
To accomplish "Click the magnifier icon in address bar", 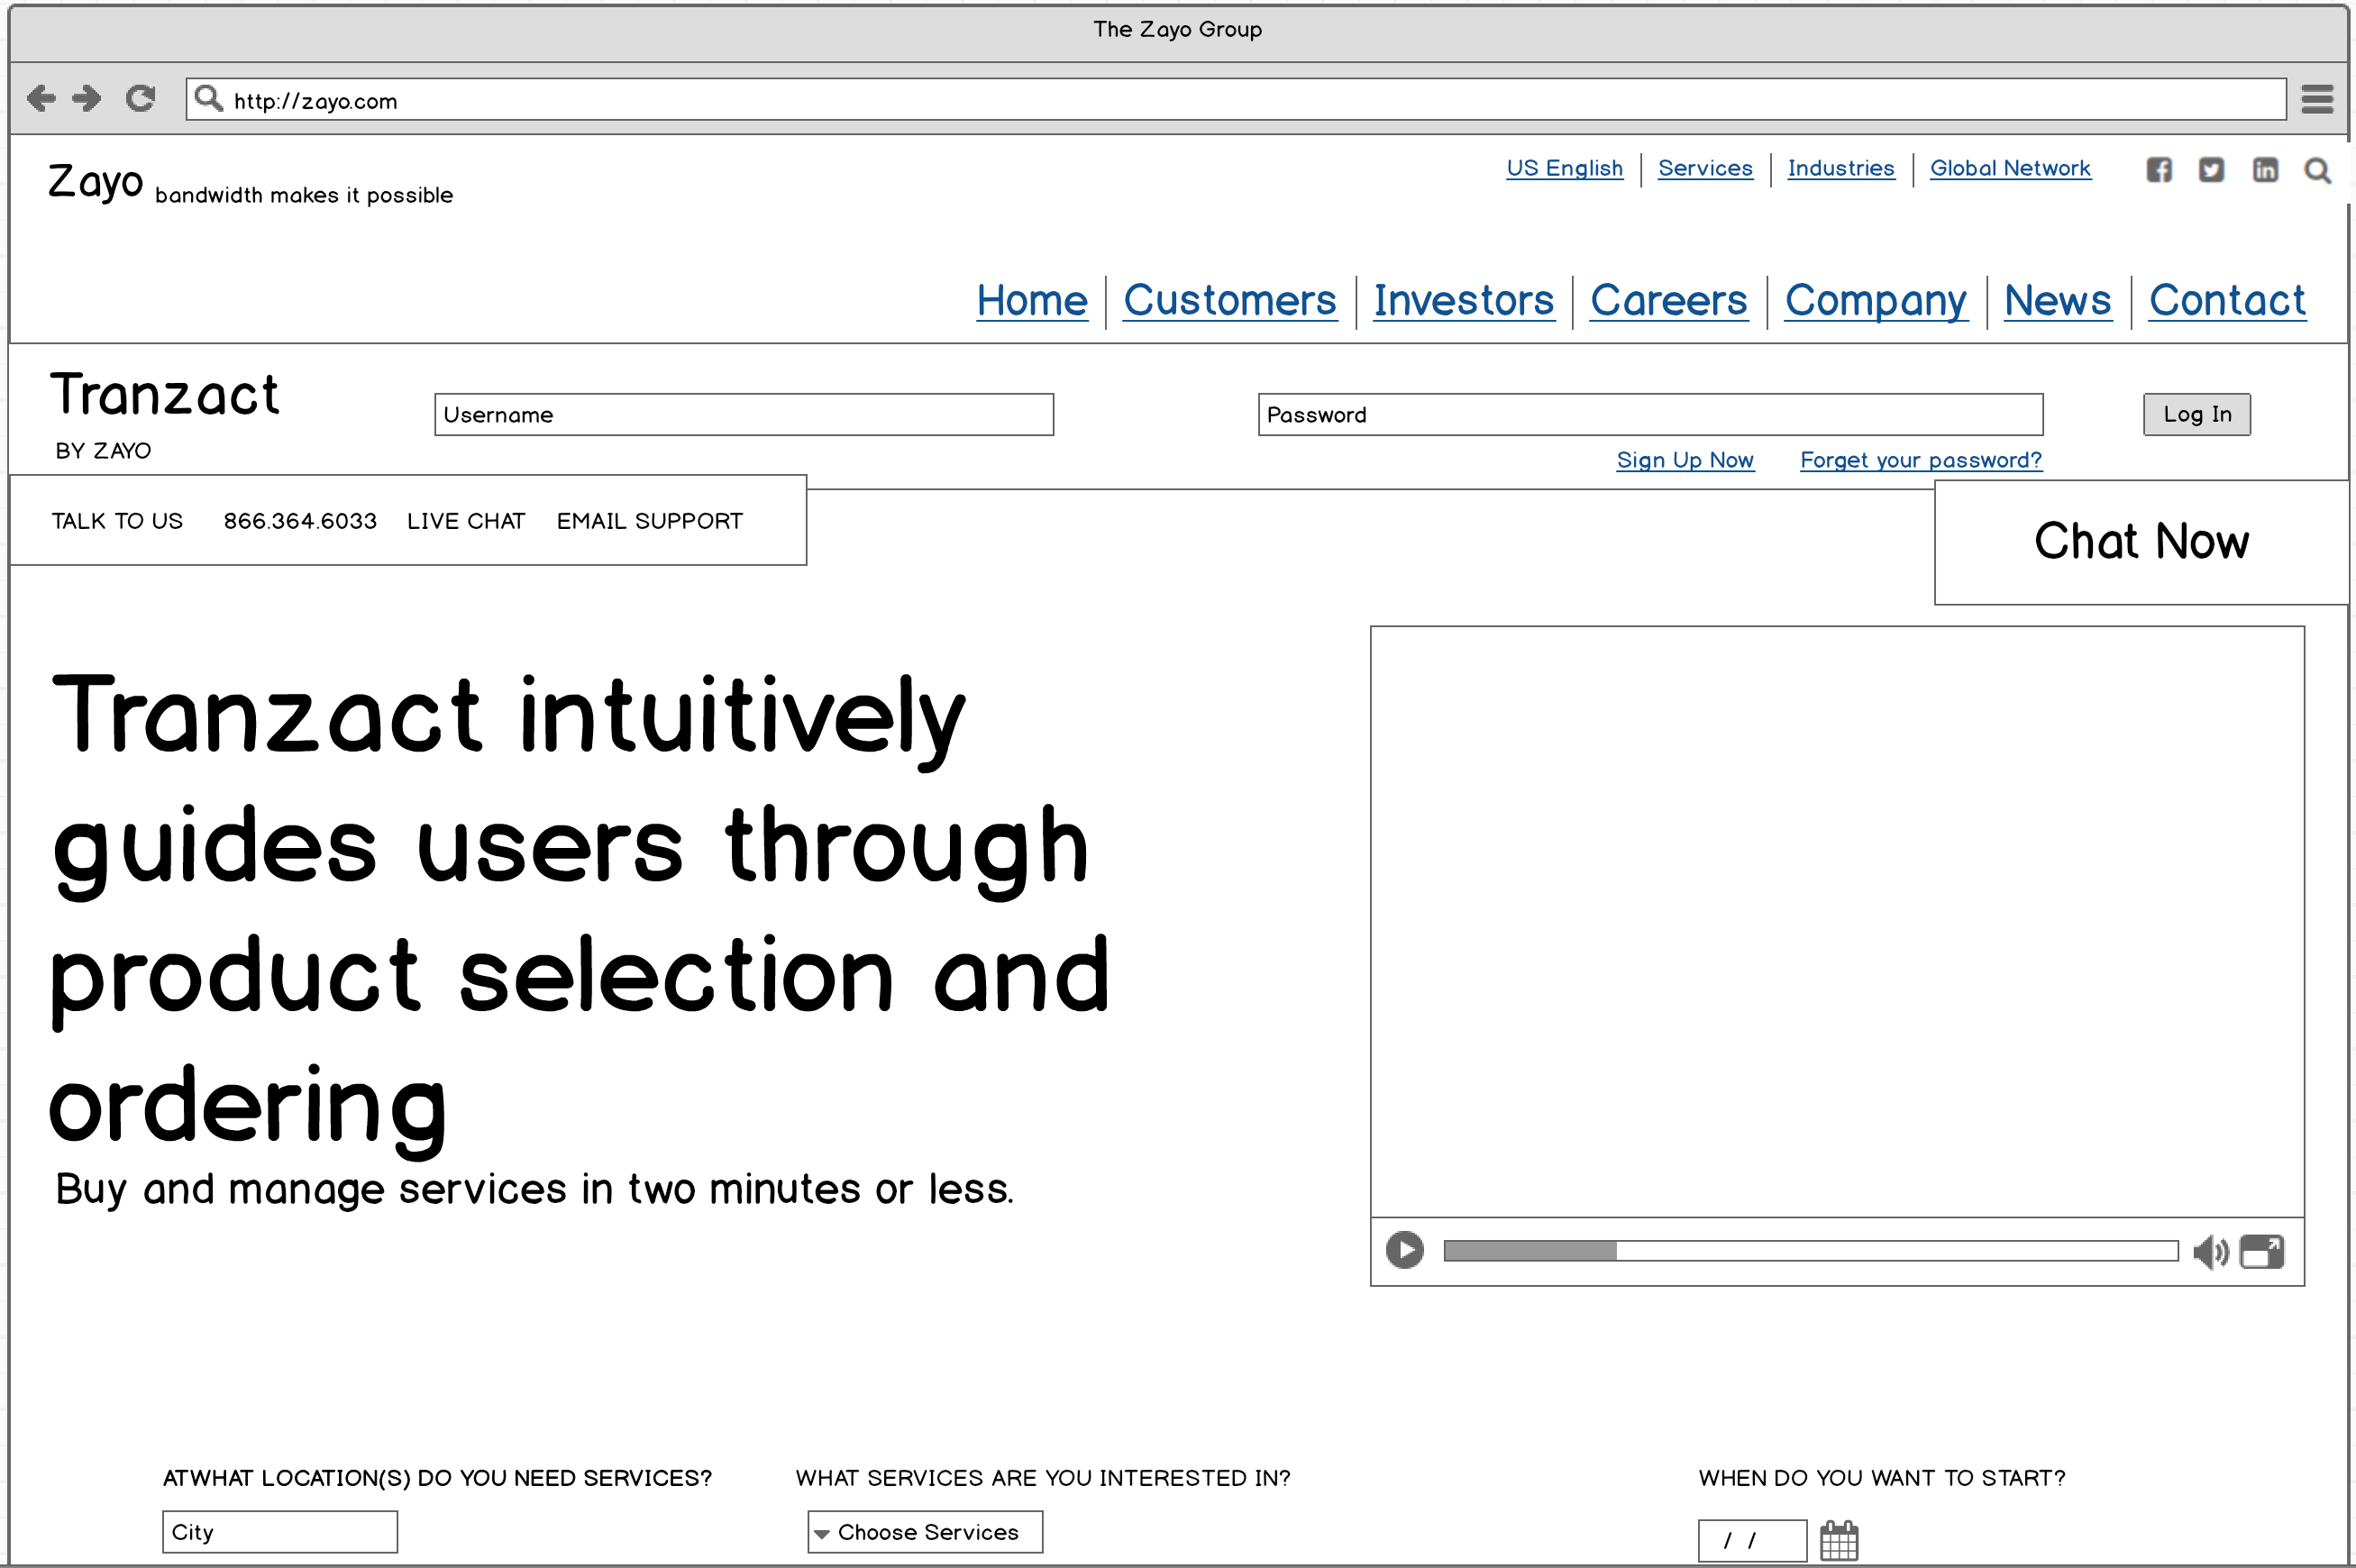I will 208,98.
